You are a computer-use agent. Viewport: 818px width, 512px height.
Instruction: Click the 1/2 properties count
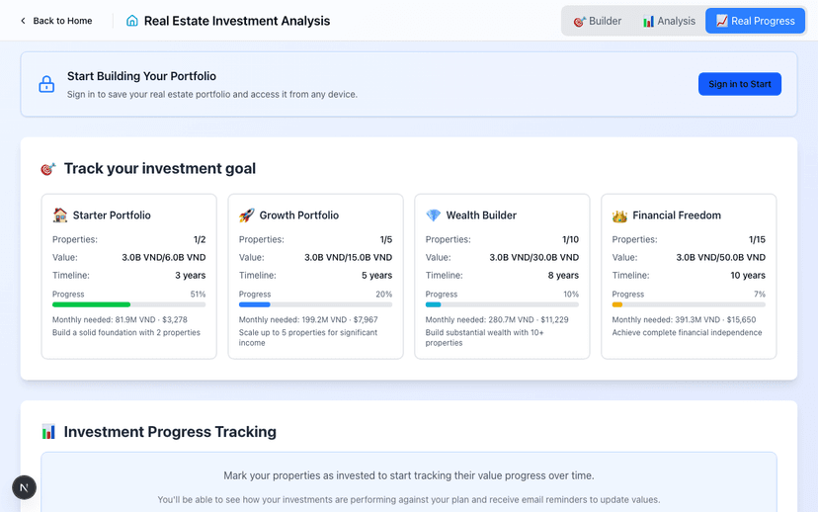(x=200, y=239)
